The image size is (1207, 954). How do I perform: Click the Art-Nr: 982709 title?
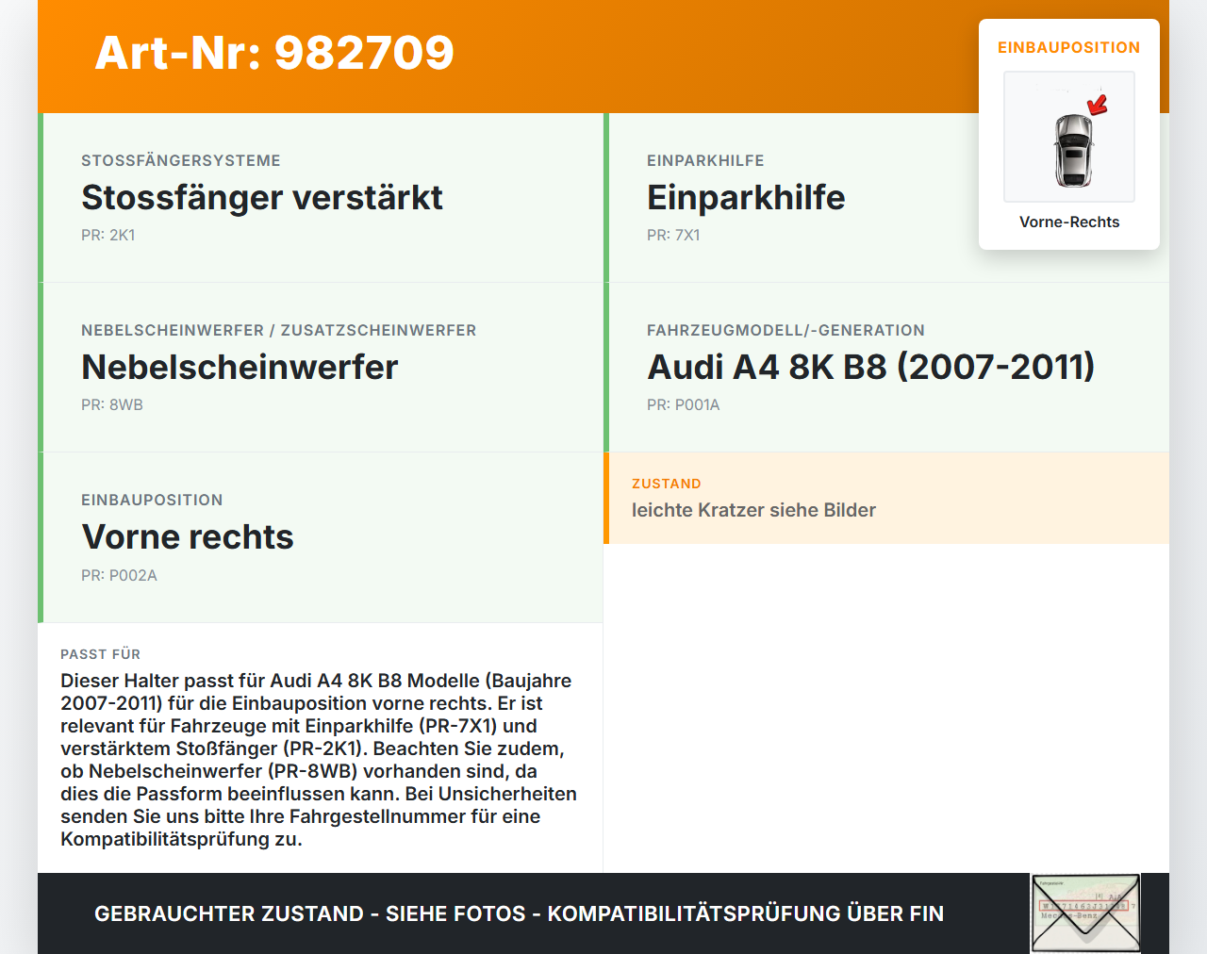coord(273,54)
